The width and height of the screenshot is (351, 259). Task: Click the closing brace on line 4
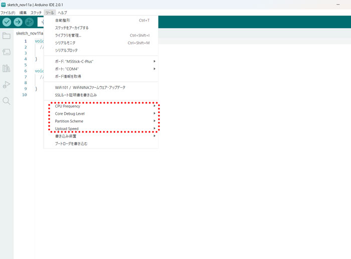[x=36, y=59]
